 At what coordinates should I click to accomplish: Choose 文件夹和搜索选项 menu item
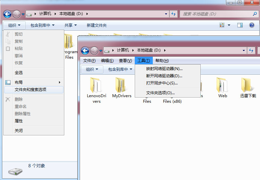[34, 90]
